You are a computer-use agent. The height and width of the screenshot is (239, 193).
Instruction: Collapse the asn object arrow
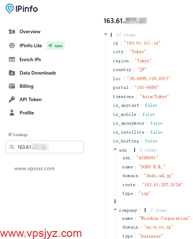115,149
